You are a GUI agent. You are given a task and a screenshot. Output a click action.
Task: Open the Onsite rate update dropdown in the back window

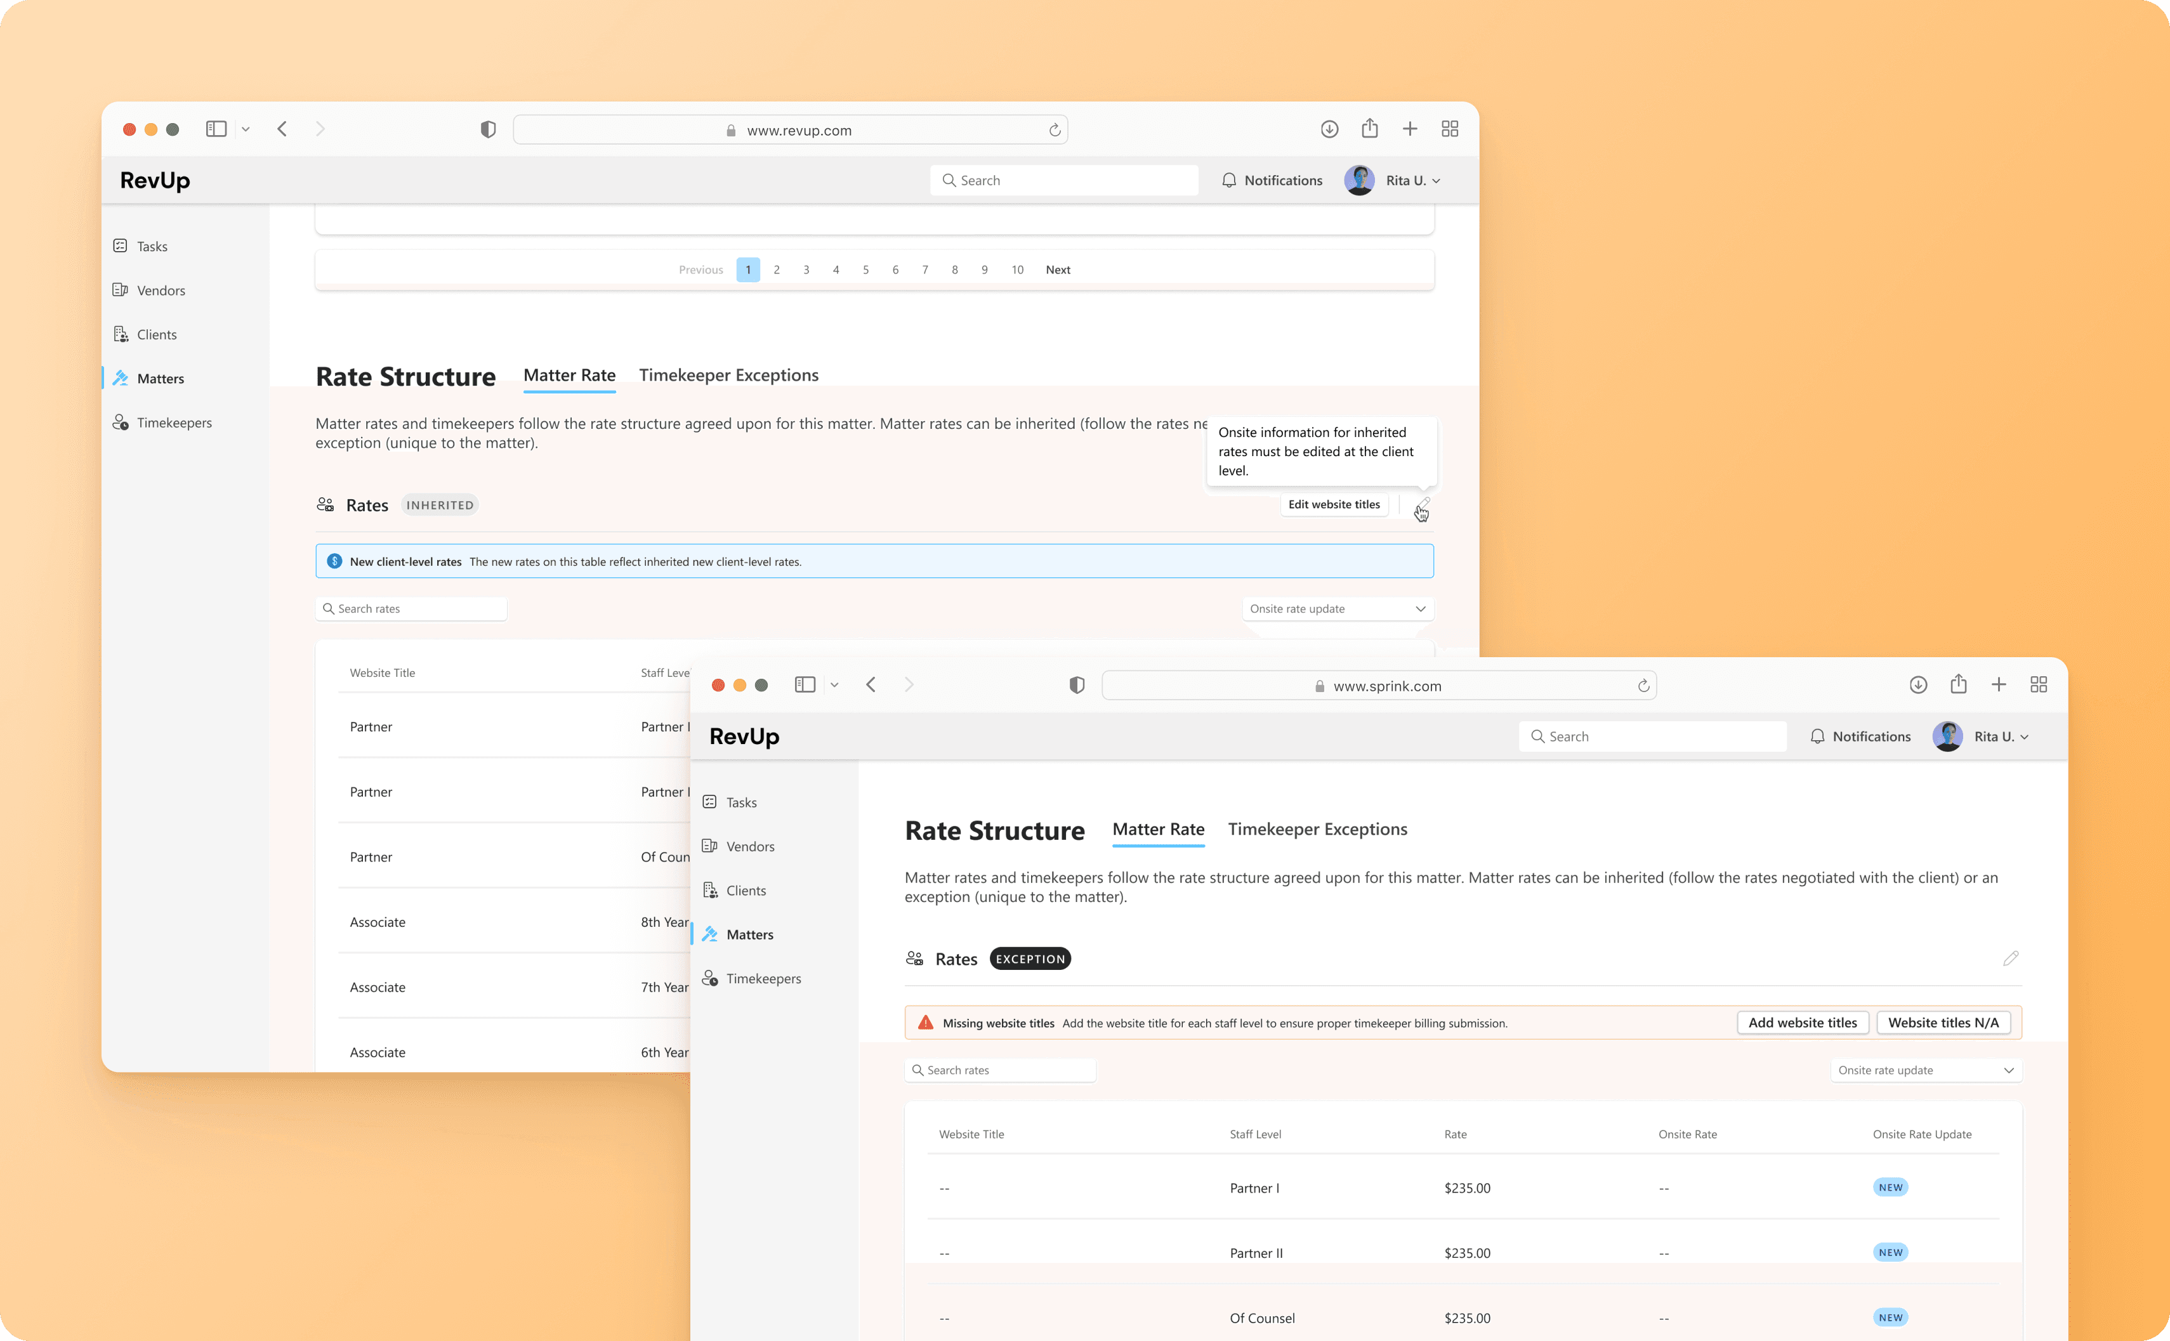tap(1337, 608)
